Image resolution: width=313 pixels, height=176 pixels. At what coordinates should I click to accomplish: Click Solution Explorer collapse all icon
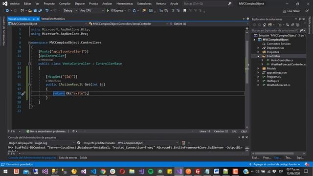coord(292,25)
